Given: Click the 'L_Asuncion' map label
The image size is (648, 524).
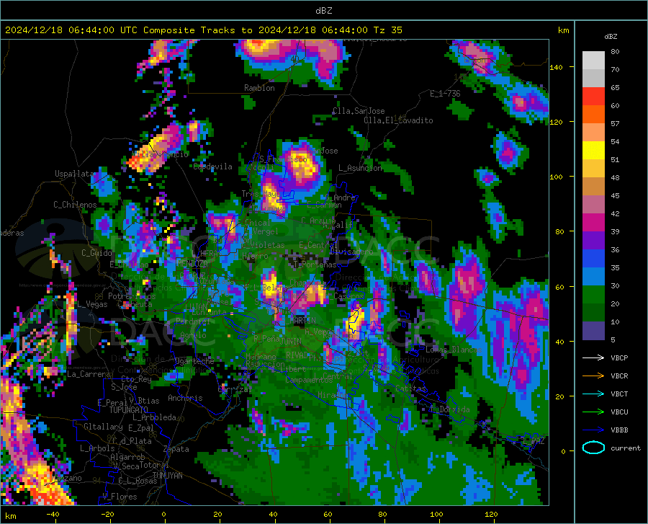Looking at the screenshot, I should tap(360, 168).
